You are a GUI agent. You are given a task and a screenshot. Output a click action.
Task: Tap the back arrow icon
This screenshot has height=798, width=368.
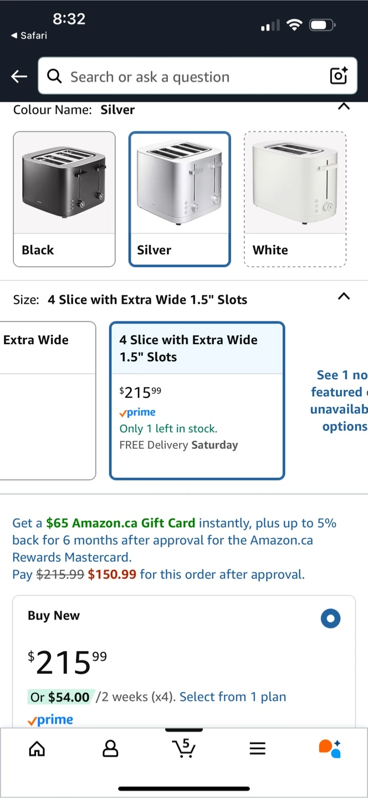[19, 76]
